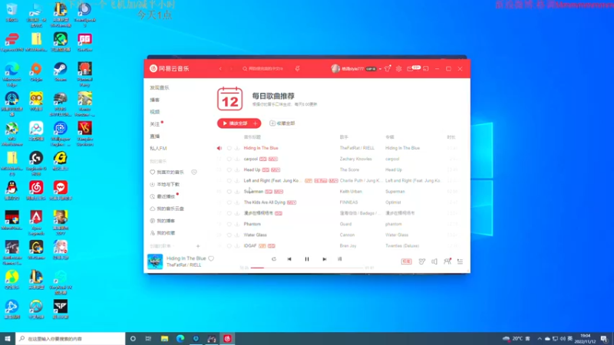614x345 pixels.
Task: Open the 私人FM sidebar item
Action: (158, 148)
